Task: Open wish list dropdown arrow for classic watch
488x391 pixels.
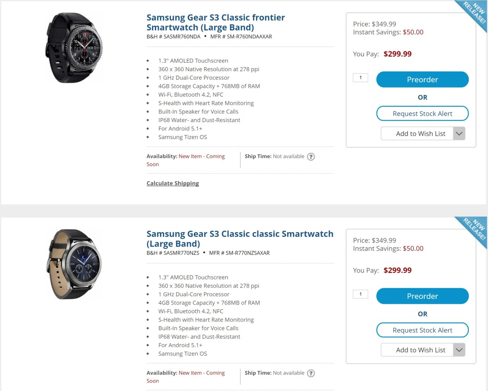Action: (459, 350)
